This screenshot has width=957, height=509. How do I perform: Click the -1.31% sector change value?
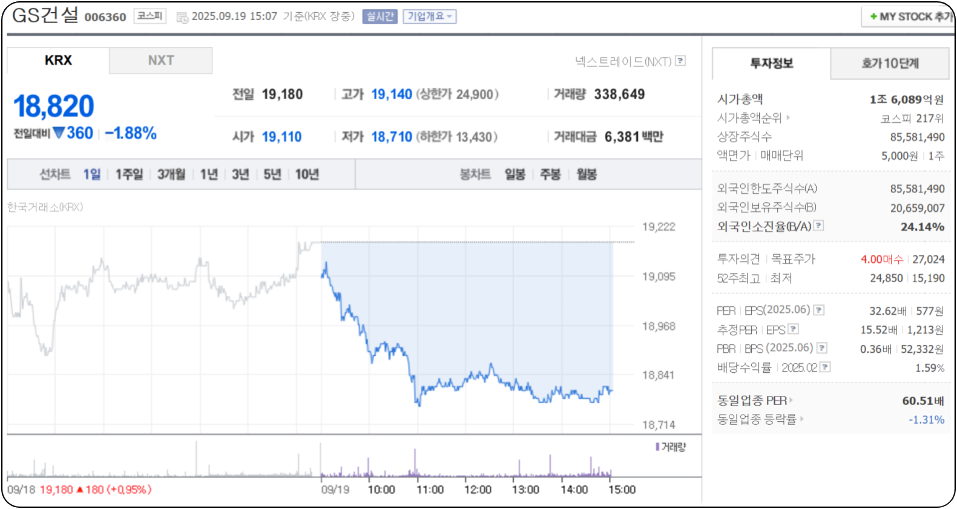click(x=926, y=419)
